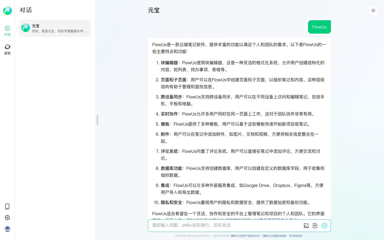Click the 对话 heading in the list panel
This screenshot has height=240, width=384.
click(26, 10)
